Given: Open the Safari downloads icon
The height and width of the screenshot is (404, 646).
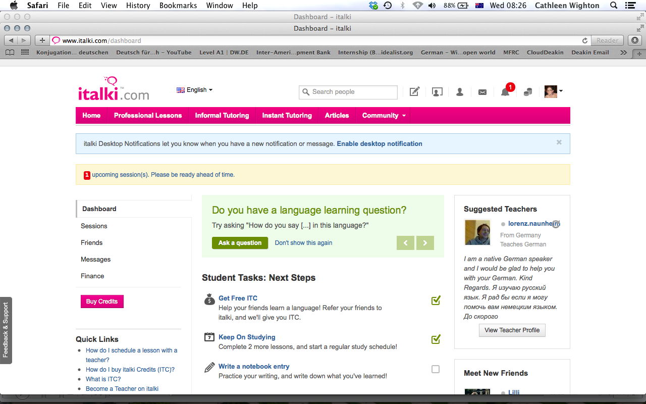Looking at the screenshot, I should tap(634, 40).
